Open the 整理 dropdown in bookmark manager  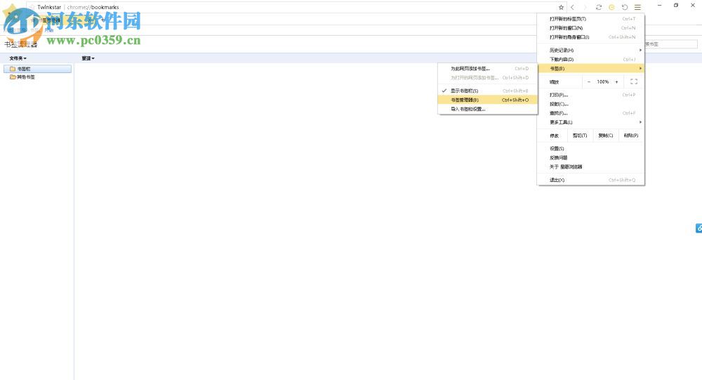click(x=88, y=58)
